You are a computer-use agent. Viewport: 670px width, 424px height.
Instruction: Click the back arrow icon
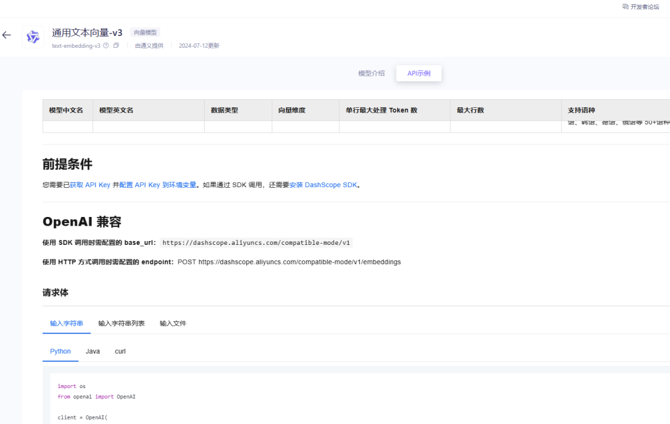coord(6,35)
